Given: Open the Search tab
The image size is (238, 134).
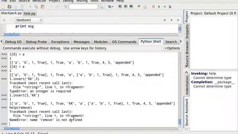Looking at the screenshot, I should pyautogui.click(x=171, y=42).
